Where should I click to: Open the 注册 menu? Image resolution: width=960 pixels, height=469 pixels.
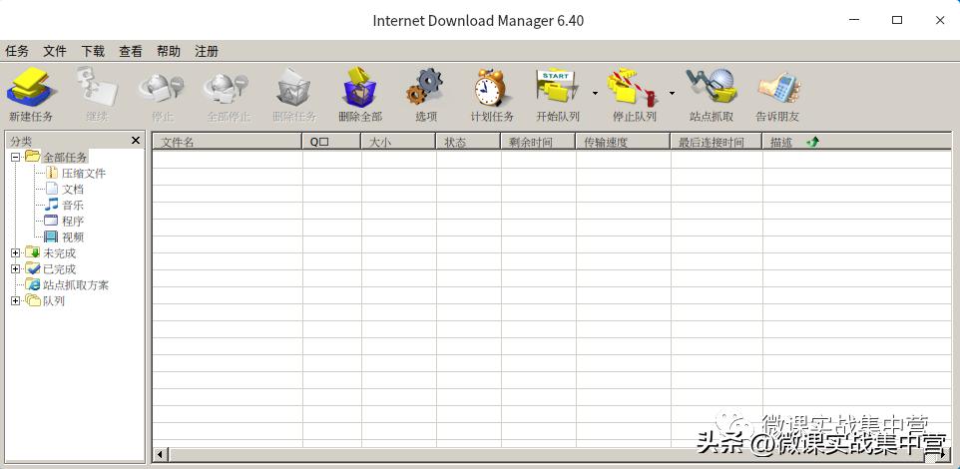(x=207, y=52)
